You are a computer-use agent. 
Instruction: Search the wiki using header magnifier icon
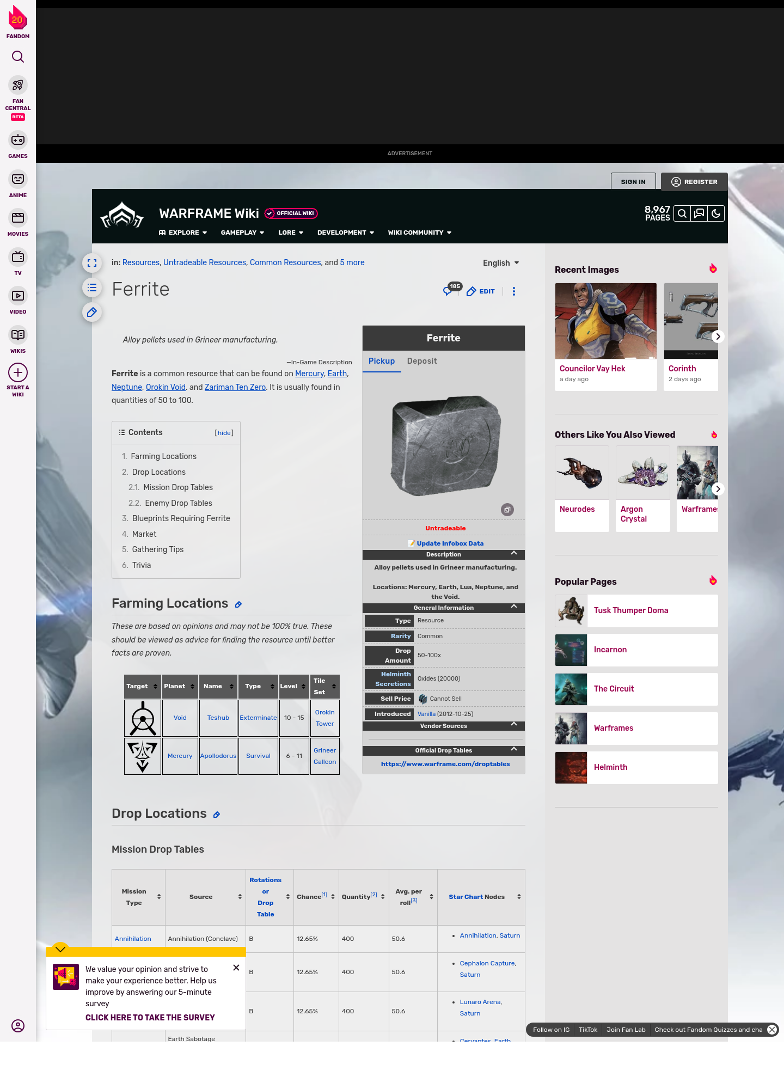coord(682,213)
